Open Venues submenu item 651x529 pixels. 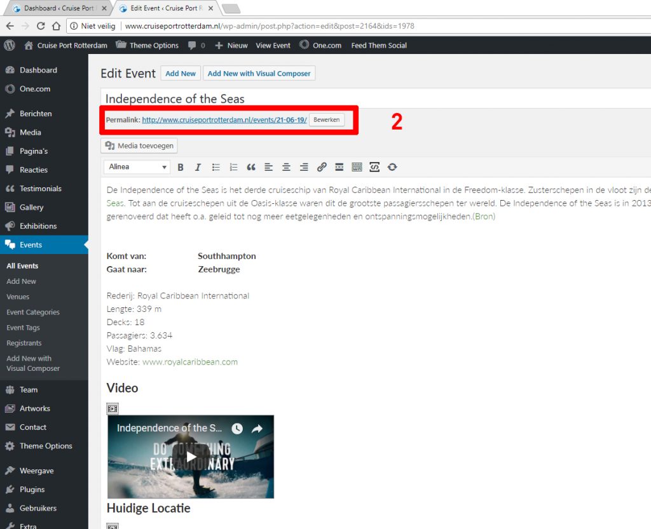tap(18, 297)
